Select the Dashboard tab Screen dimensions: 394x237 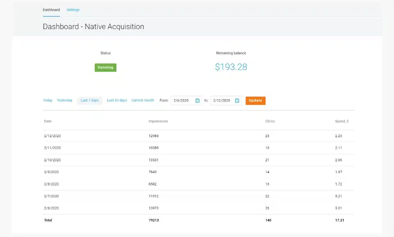pyautogui.click(x=51, y=10)
